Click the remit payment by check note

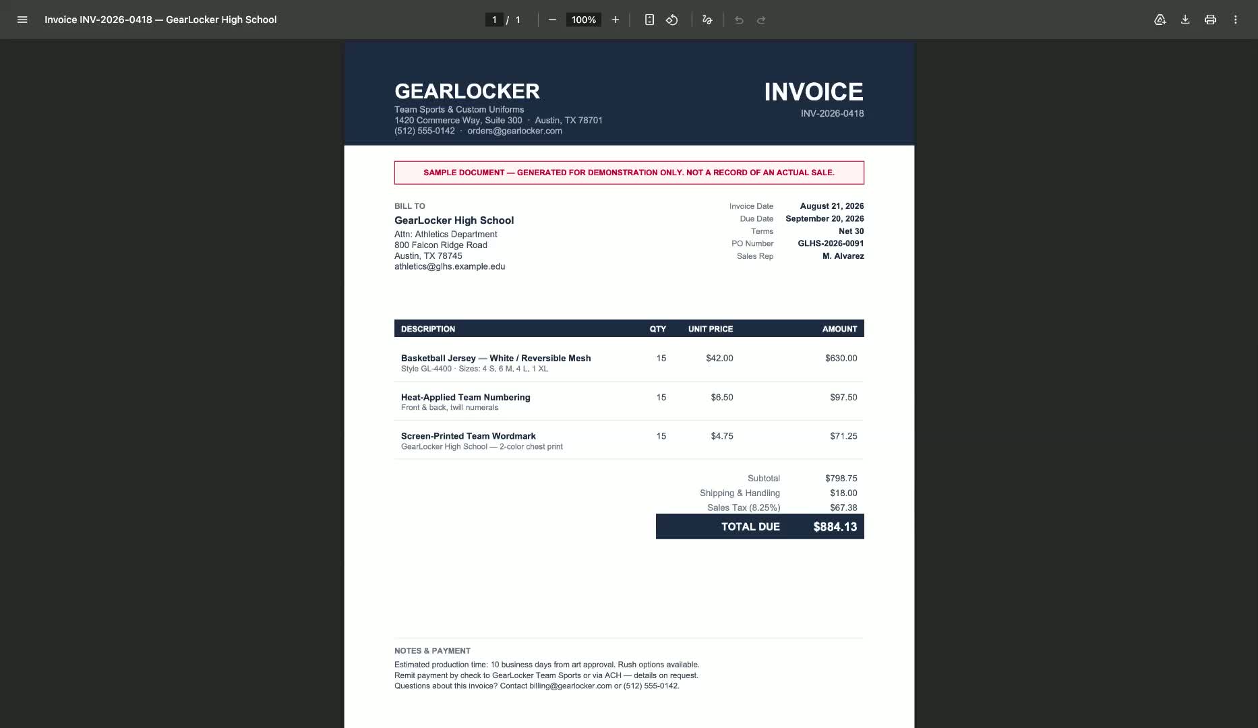click(546, 675)
